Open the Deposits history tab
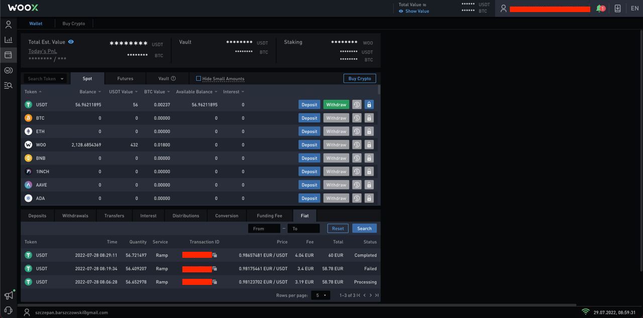This screenshot has width=643, height=318. (37, 216)
